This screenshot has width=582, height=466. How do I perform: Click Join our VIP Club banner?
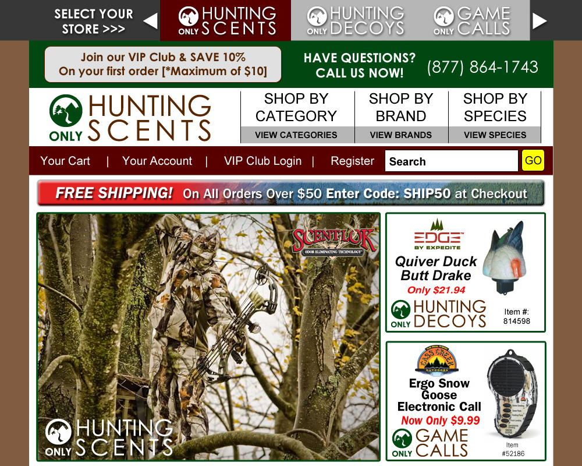pos(163,64)
